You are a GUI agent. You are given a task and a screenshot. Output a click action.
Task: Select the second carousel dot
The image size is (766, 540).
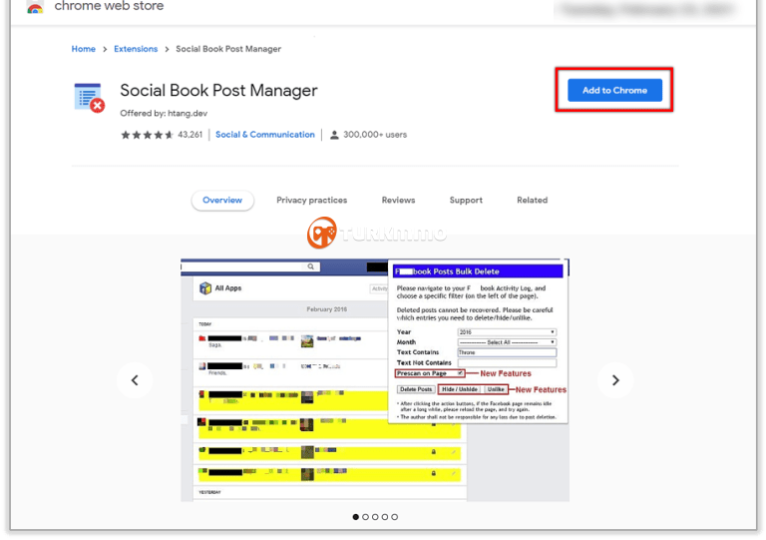[x=365, y=517]
